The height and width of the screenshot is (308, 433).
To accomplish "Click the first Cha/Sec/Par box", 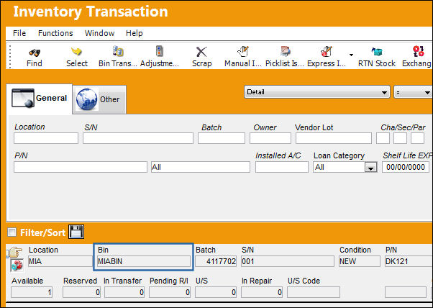I will coord(383,138).
